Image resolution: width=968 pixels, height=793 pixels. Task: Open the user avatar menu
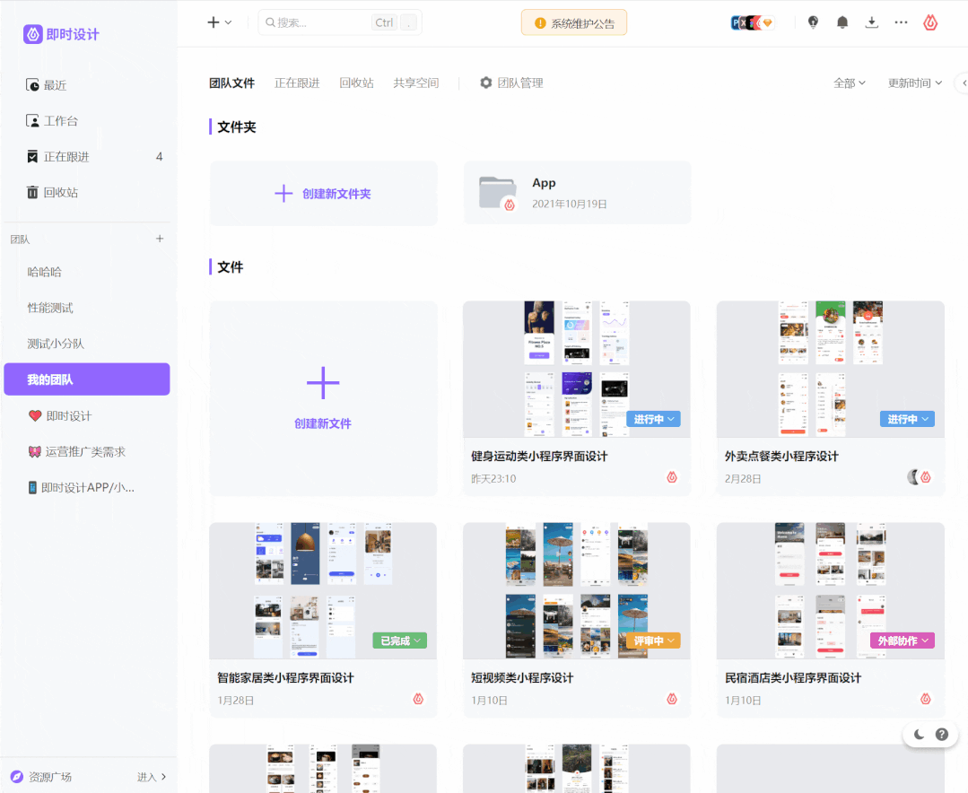(930, 22)
